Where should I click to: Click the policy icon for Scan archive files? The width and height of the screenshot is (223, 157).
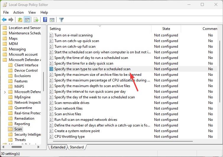[51, 114]
